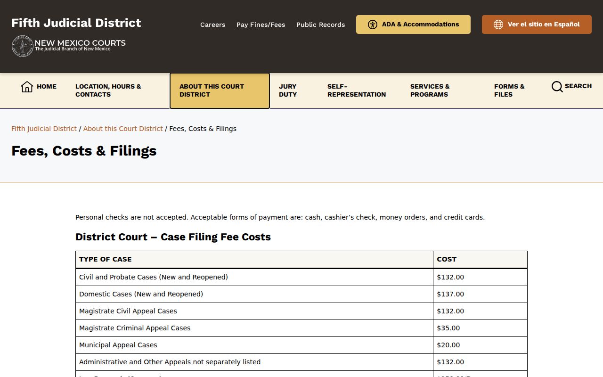Click District Court – Case Filing Fee Costs heading
The image size is (603, 377).
[173, 237]
